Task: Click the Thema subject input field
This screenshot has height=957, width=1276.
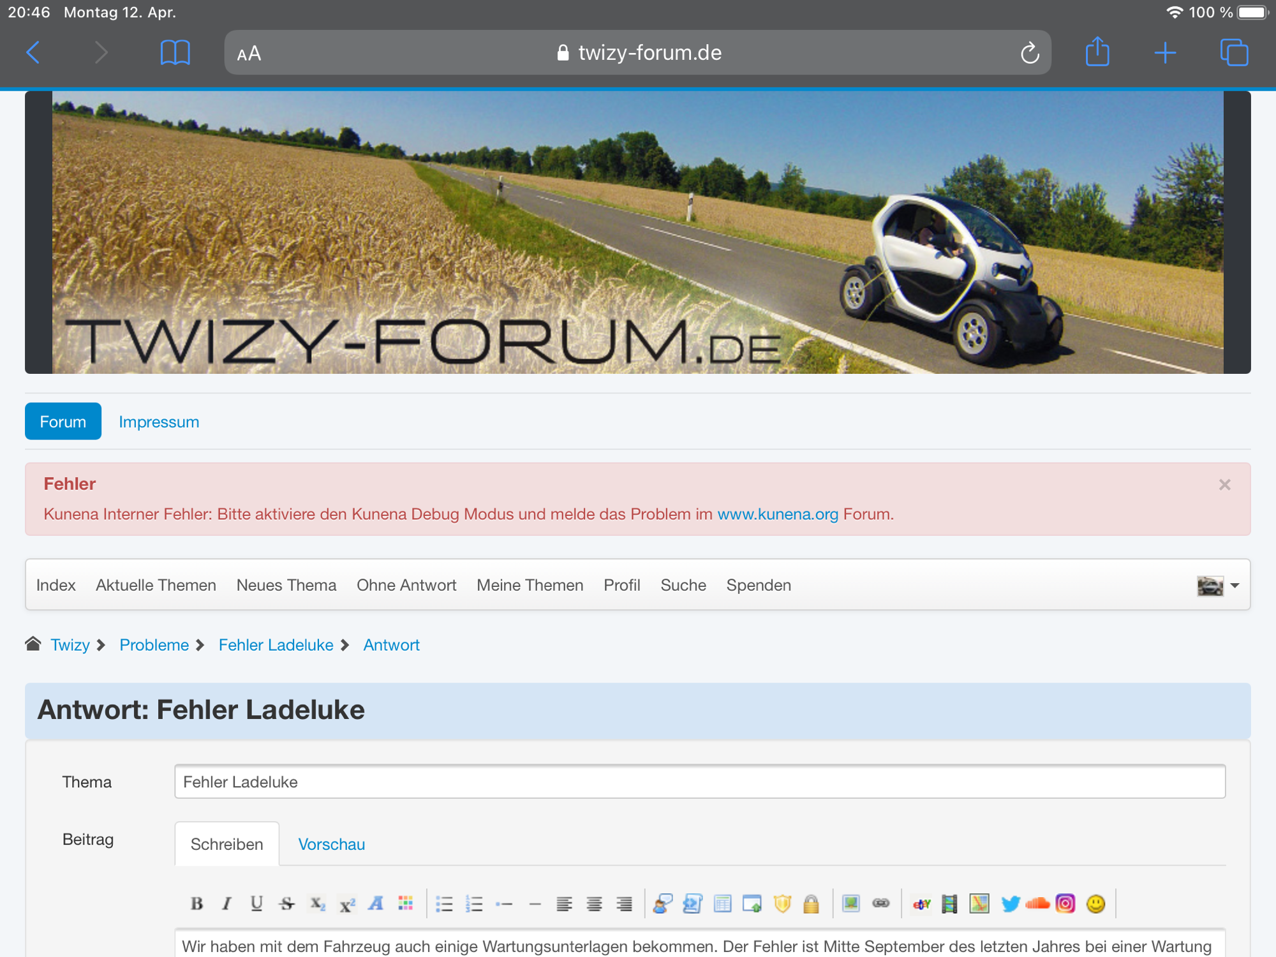Action: pyautogui.click(x=699, y=782)
